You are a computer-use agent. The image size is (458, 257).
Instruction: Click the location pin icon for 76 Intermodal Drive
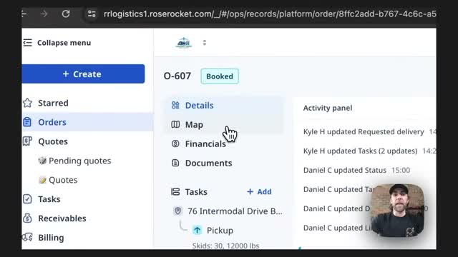pos(177,211)
